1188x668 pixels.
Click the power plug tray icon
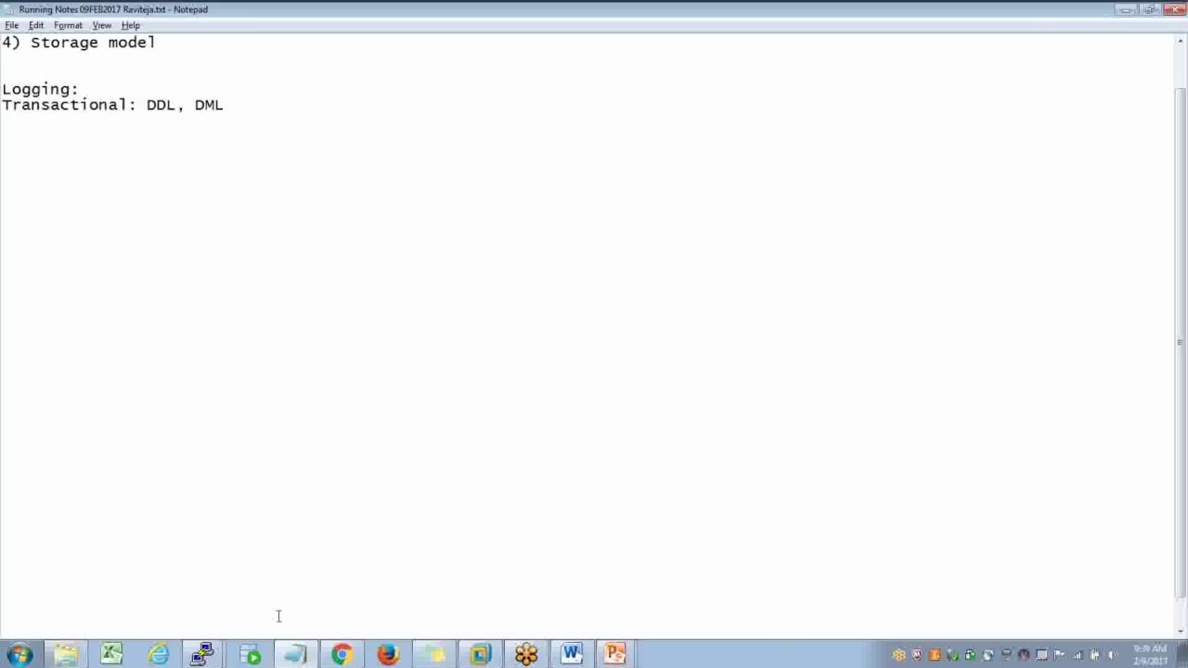click(x=1094, y=655)
